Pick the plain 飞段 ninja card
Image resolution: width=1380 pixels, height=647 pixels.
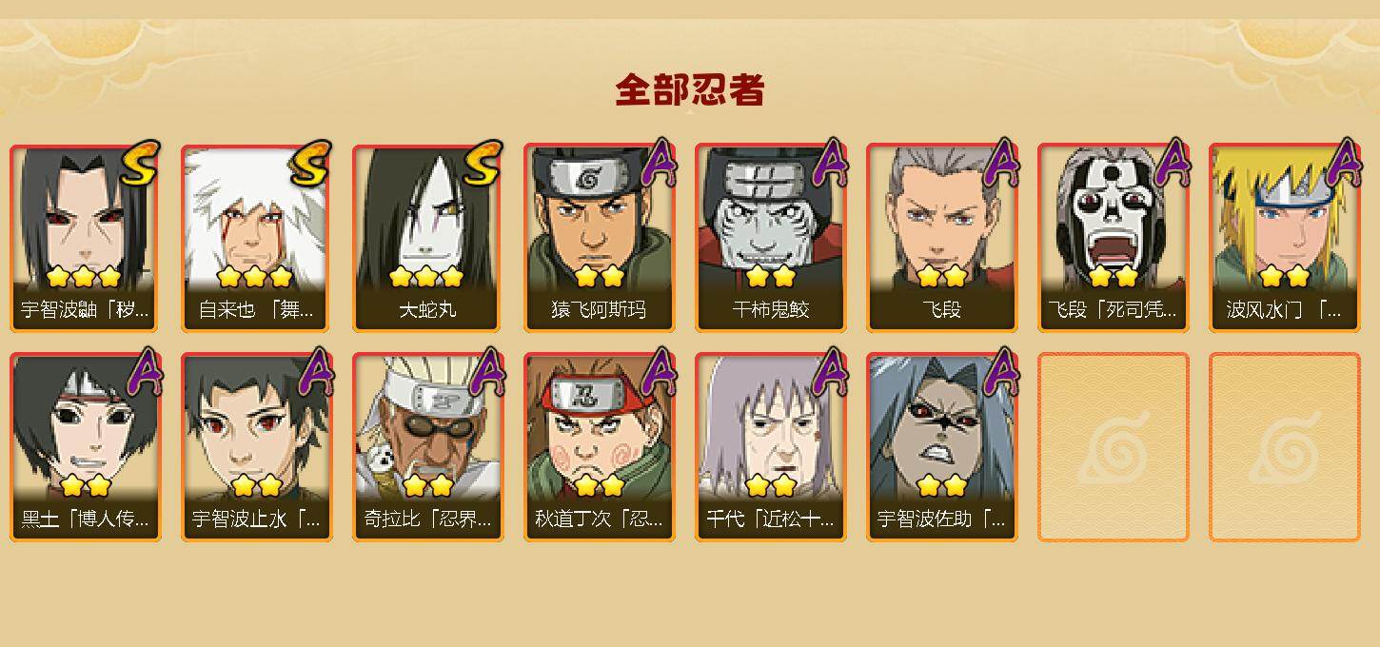[x=942, y=238]
